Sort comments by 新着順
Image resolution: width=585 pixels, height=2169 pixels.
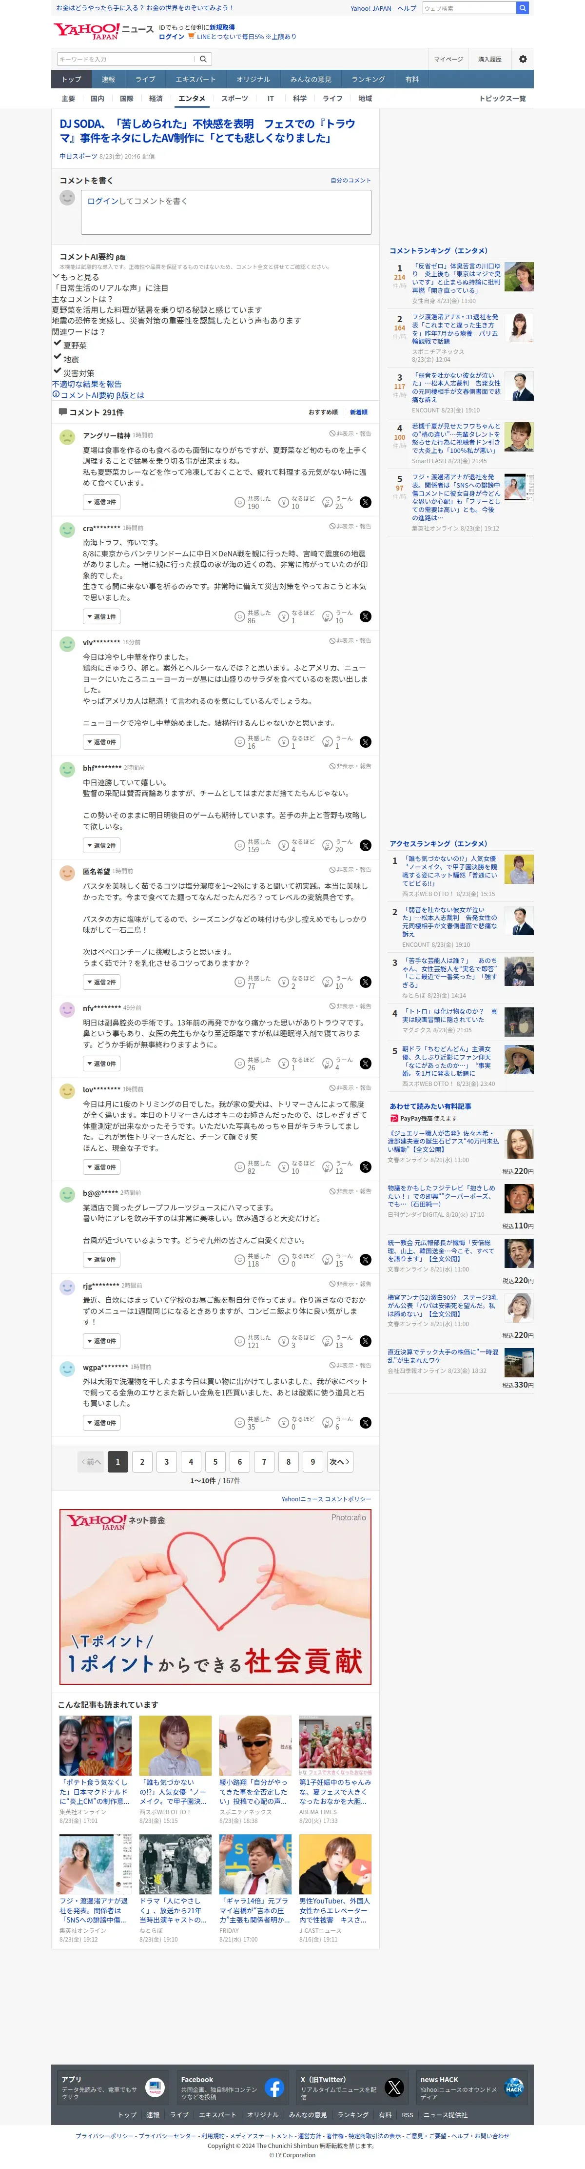(x=359, y=412)
